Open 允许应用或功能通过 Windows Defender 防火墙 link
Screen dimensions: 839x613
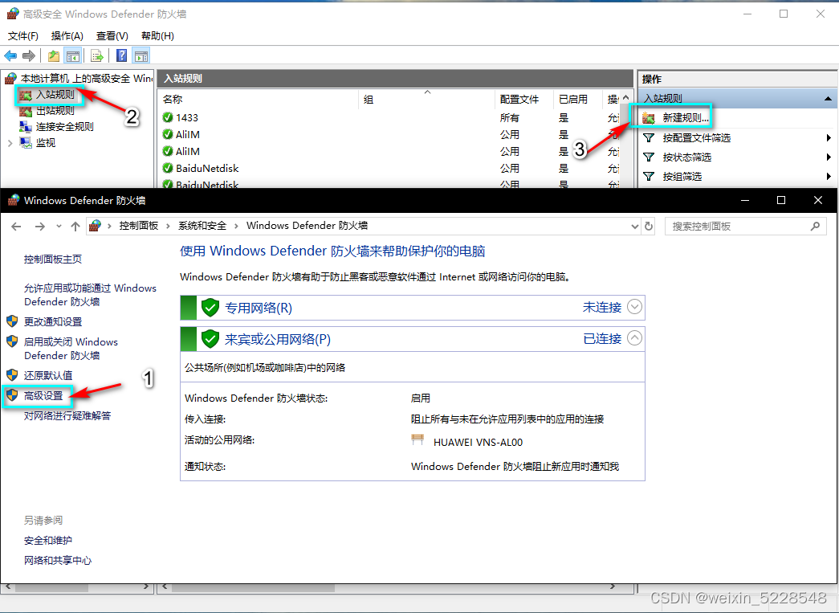click(x=90, y=295)
